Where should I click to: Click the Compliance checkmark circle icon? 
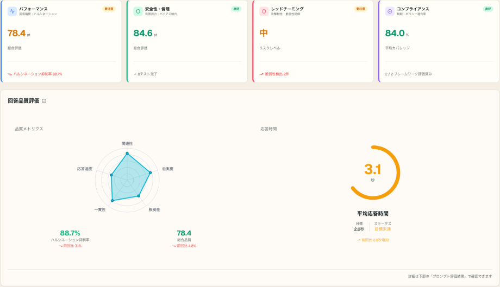click(390, 11)
